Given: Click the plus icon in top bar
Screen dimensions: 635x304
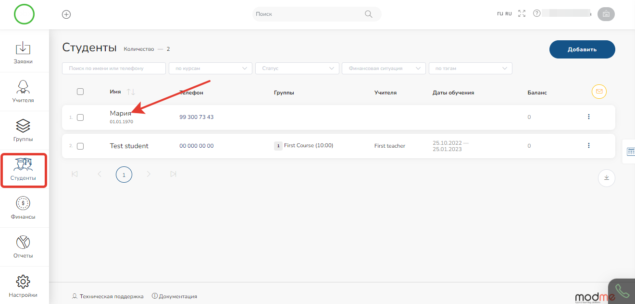Looking at the screenshot, I should click(x=66, y=14).
